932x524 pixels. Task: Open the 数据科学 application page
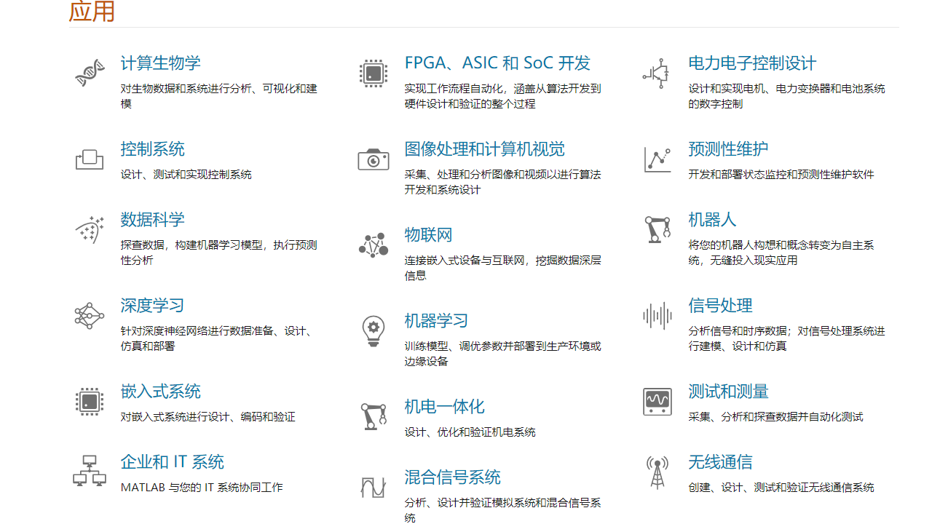tap(153, 220)
